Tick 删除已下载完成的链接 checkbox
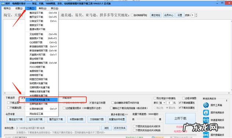232x138 pixels. click(x=111, y=108)
